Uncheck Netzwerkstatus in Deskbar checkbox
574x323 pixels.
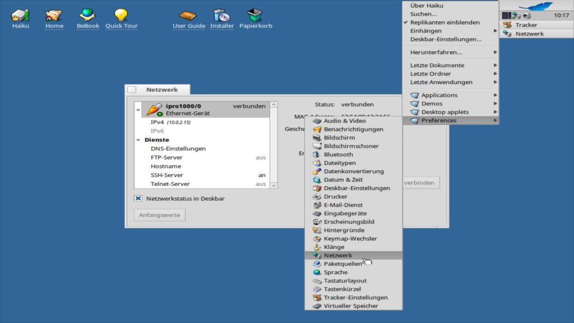[x=138, y=199]
